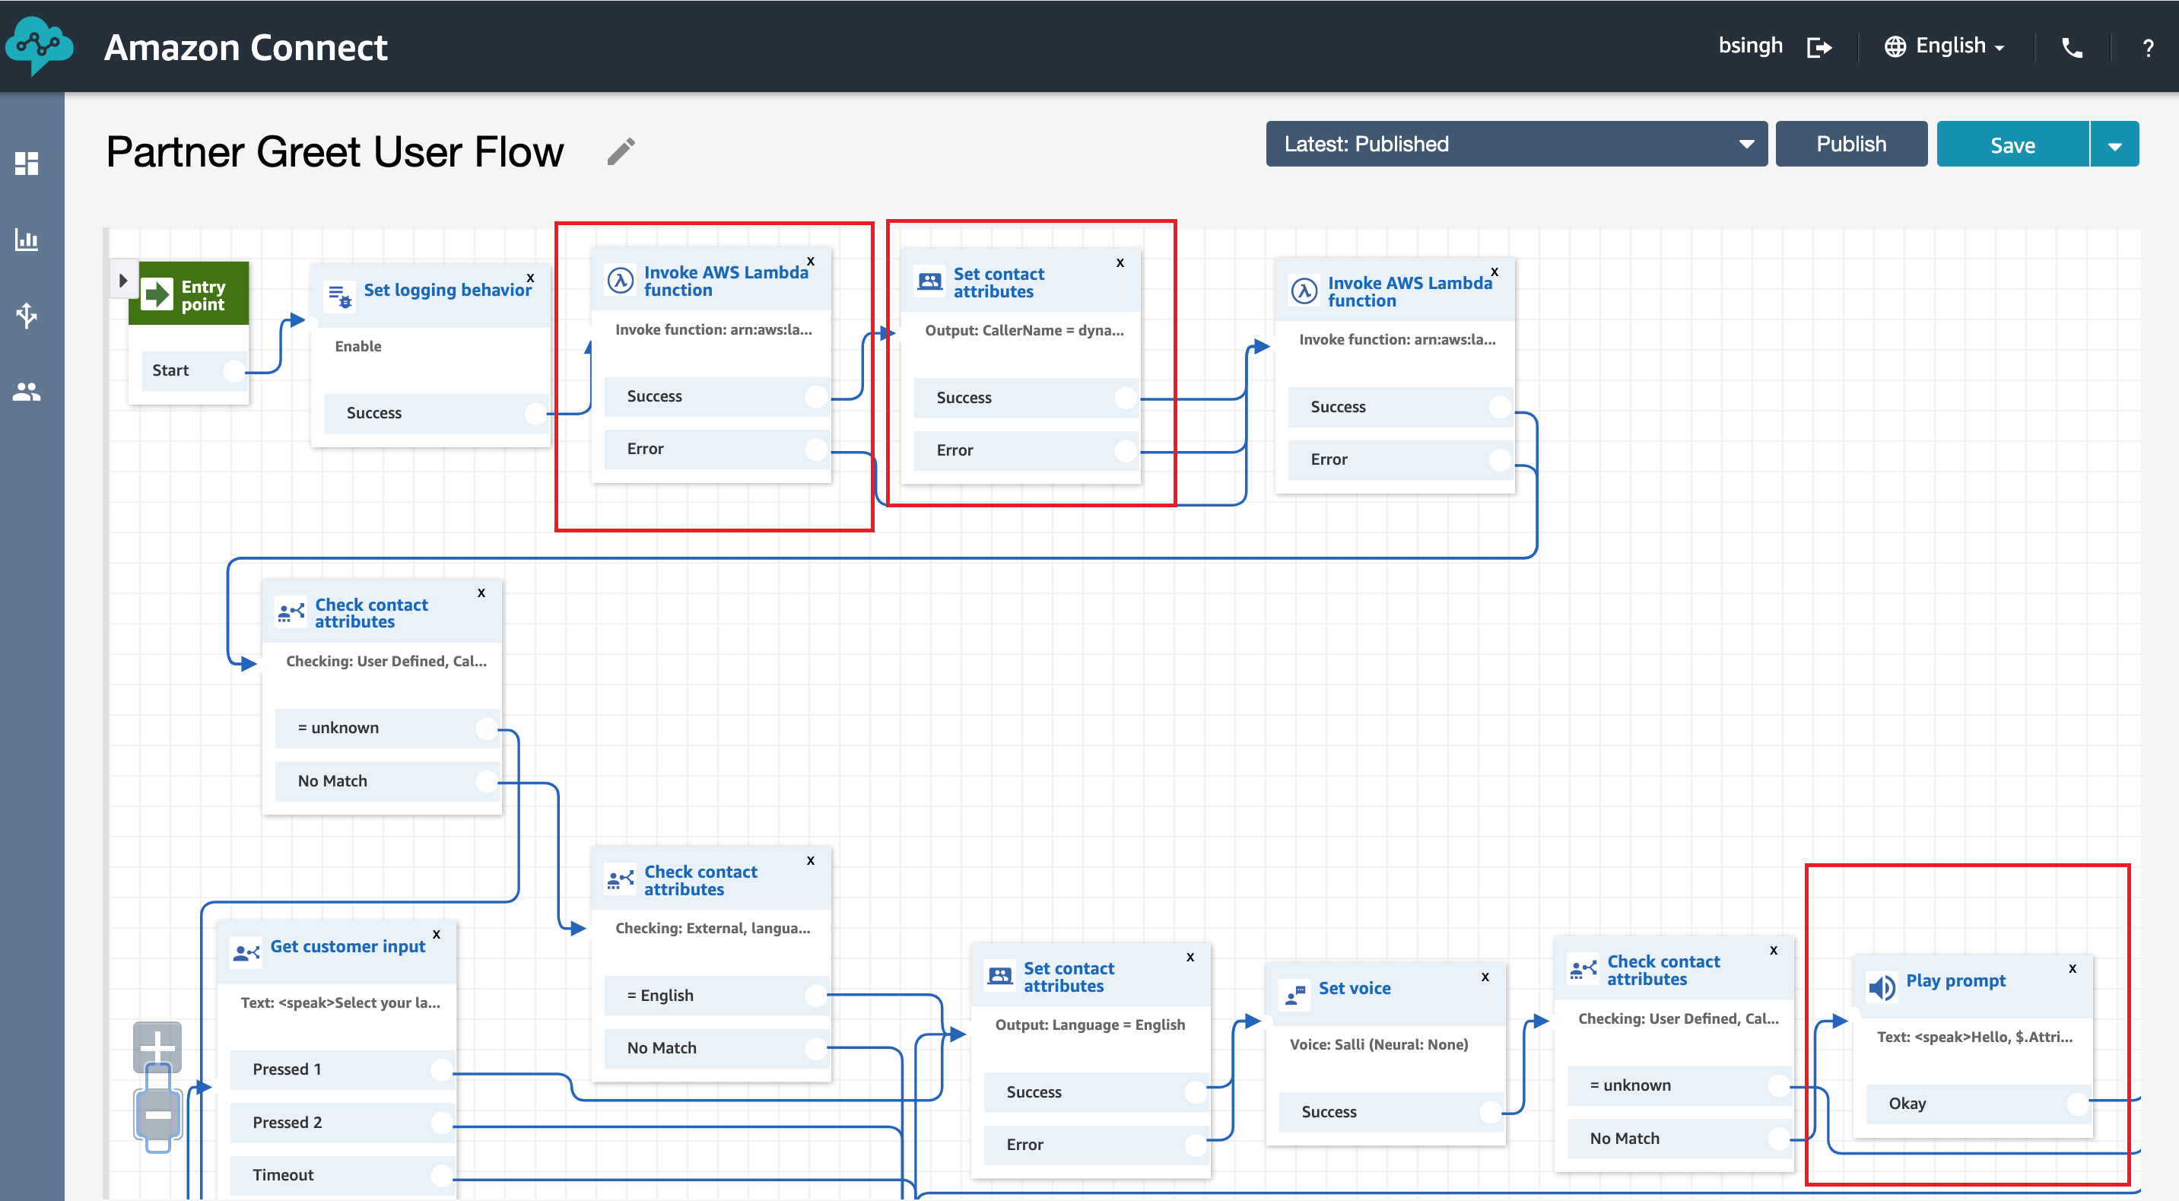This screenshot has height=1201, width=2179.
Task: Click 'Enable' text in Set logging behavior
Action: coord(357,347)
